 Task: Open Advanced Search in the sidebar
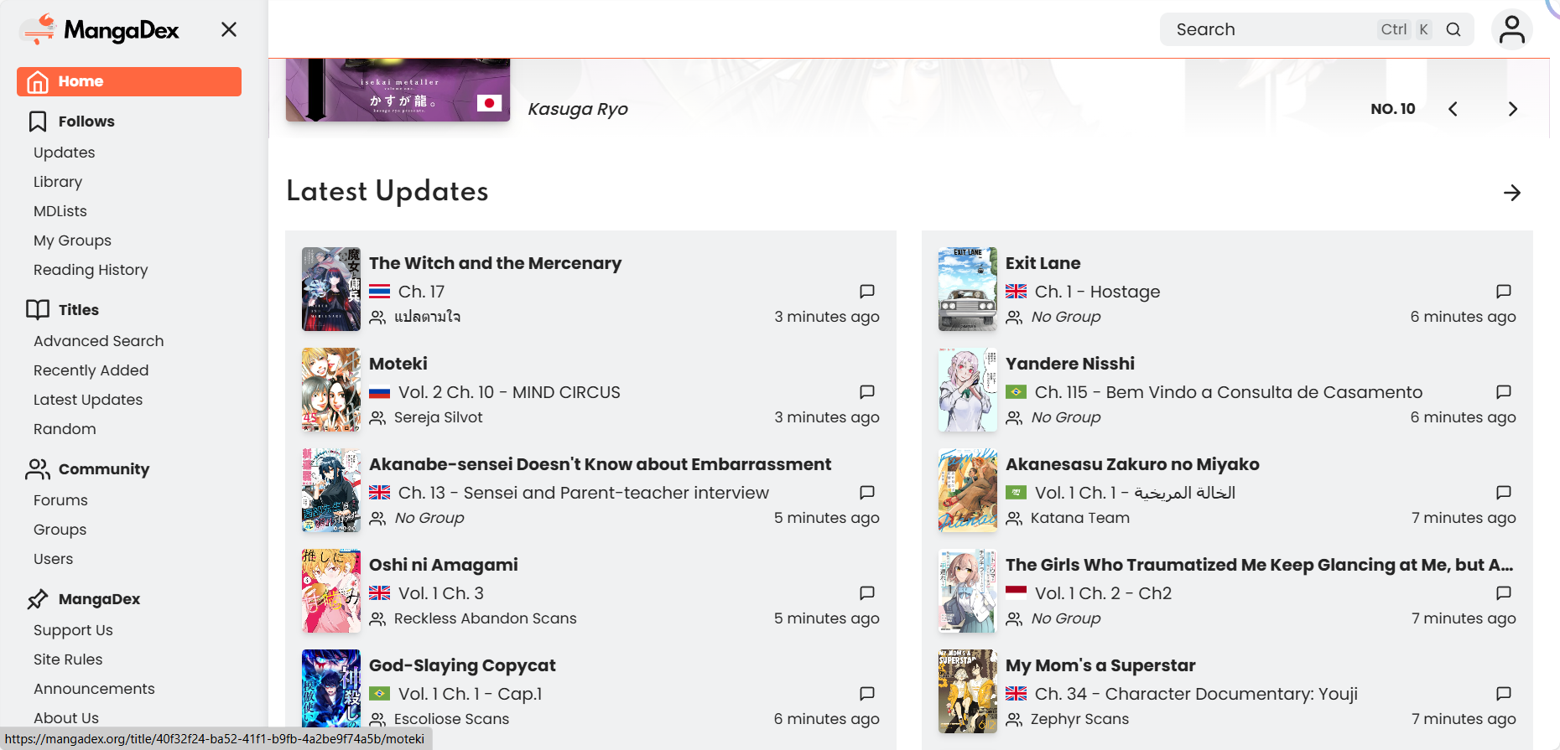(x=99, y=341)
